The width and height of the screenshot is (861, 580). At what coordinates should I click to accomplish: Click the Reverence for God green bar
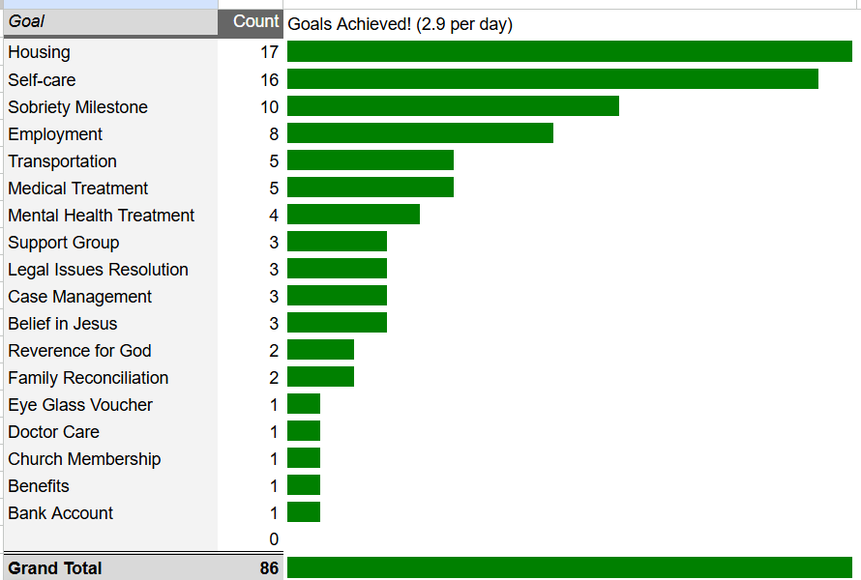[320, 350]
